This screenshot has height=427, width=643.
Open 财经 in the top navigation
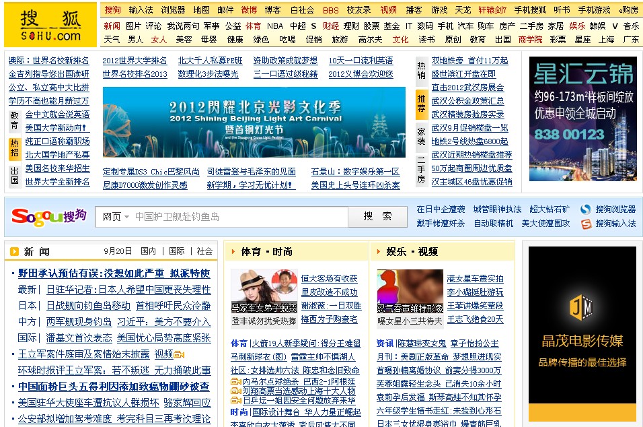point(330,26)
